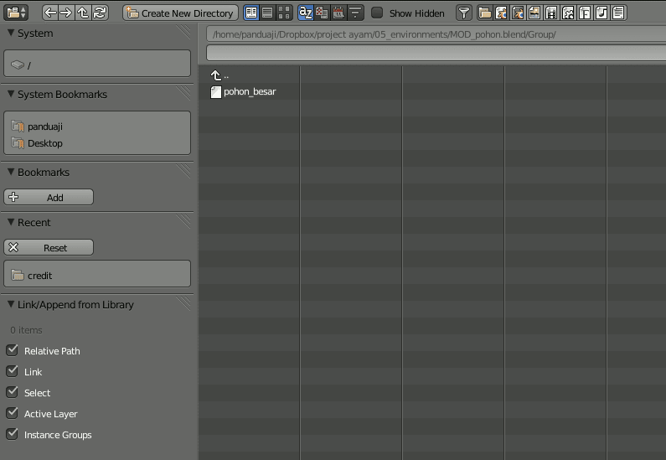Viewport: 666px width, 460px height.
Task: Add current folder to bookmarks
Action: (x=49, y=197)
